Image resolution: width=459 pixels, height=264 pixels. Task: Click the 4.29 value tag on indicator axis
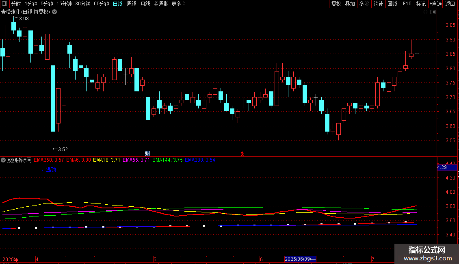tap(447, 167)
